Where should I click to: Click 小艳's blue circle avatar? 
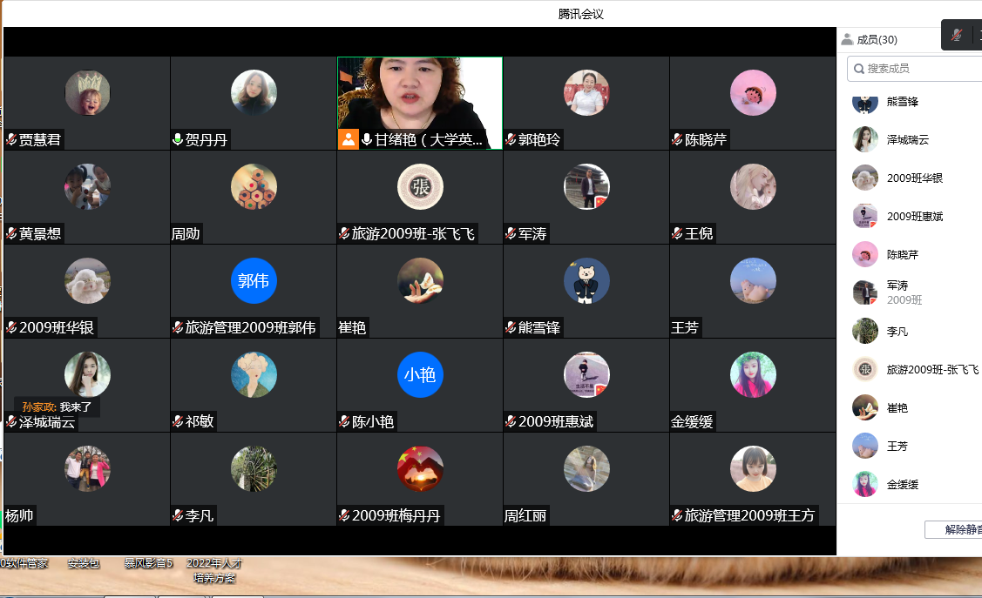coord(420,375)
